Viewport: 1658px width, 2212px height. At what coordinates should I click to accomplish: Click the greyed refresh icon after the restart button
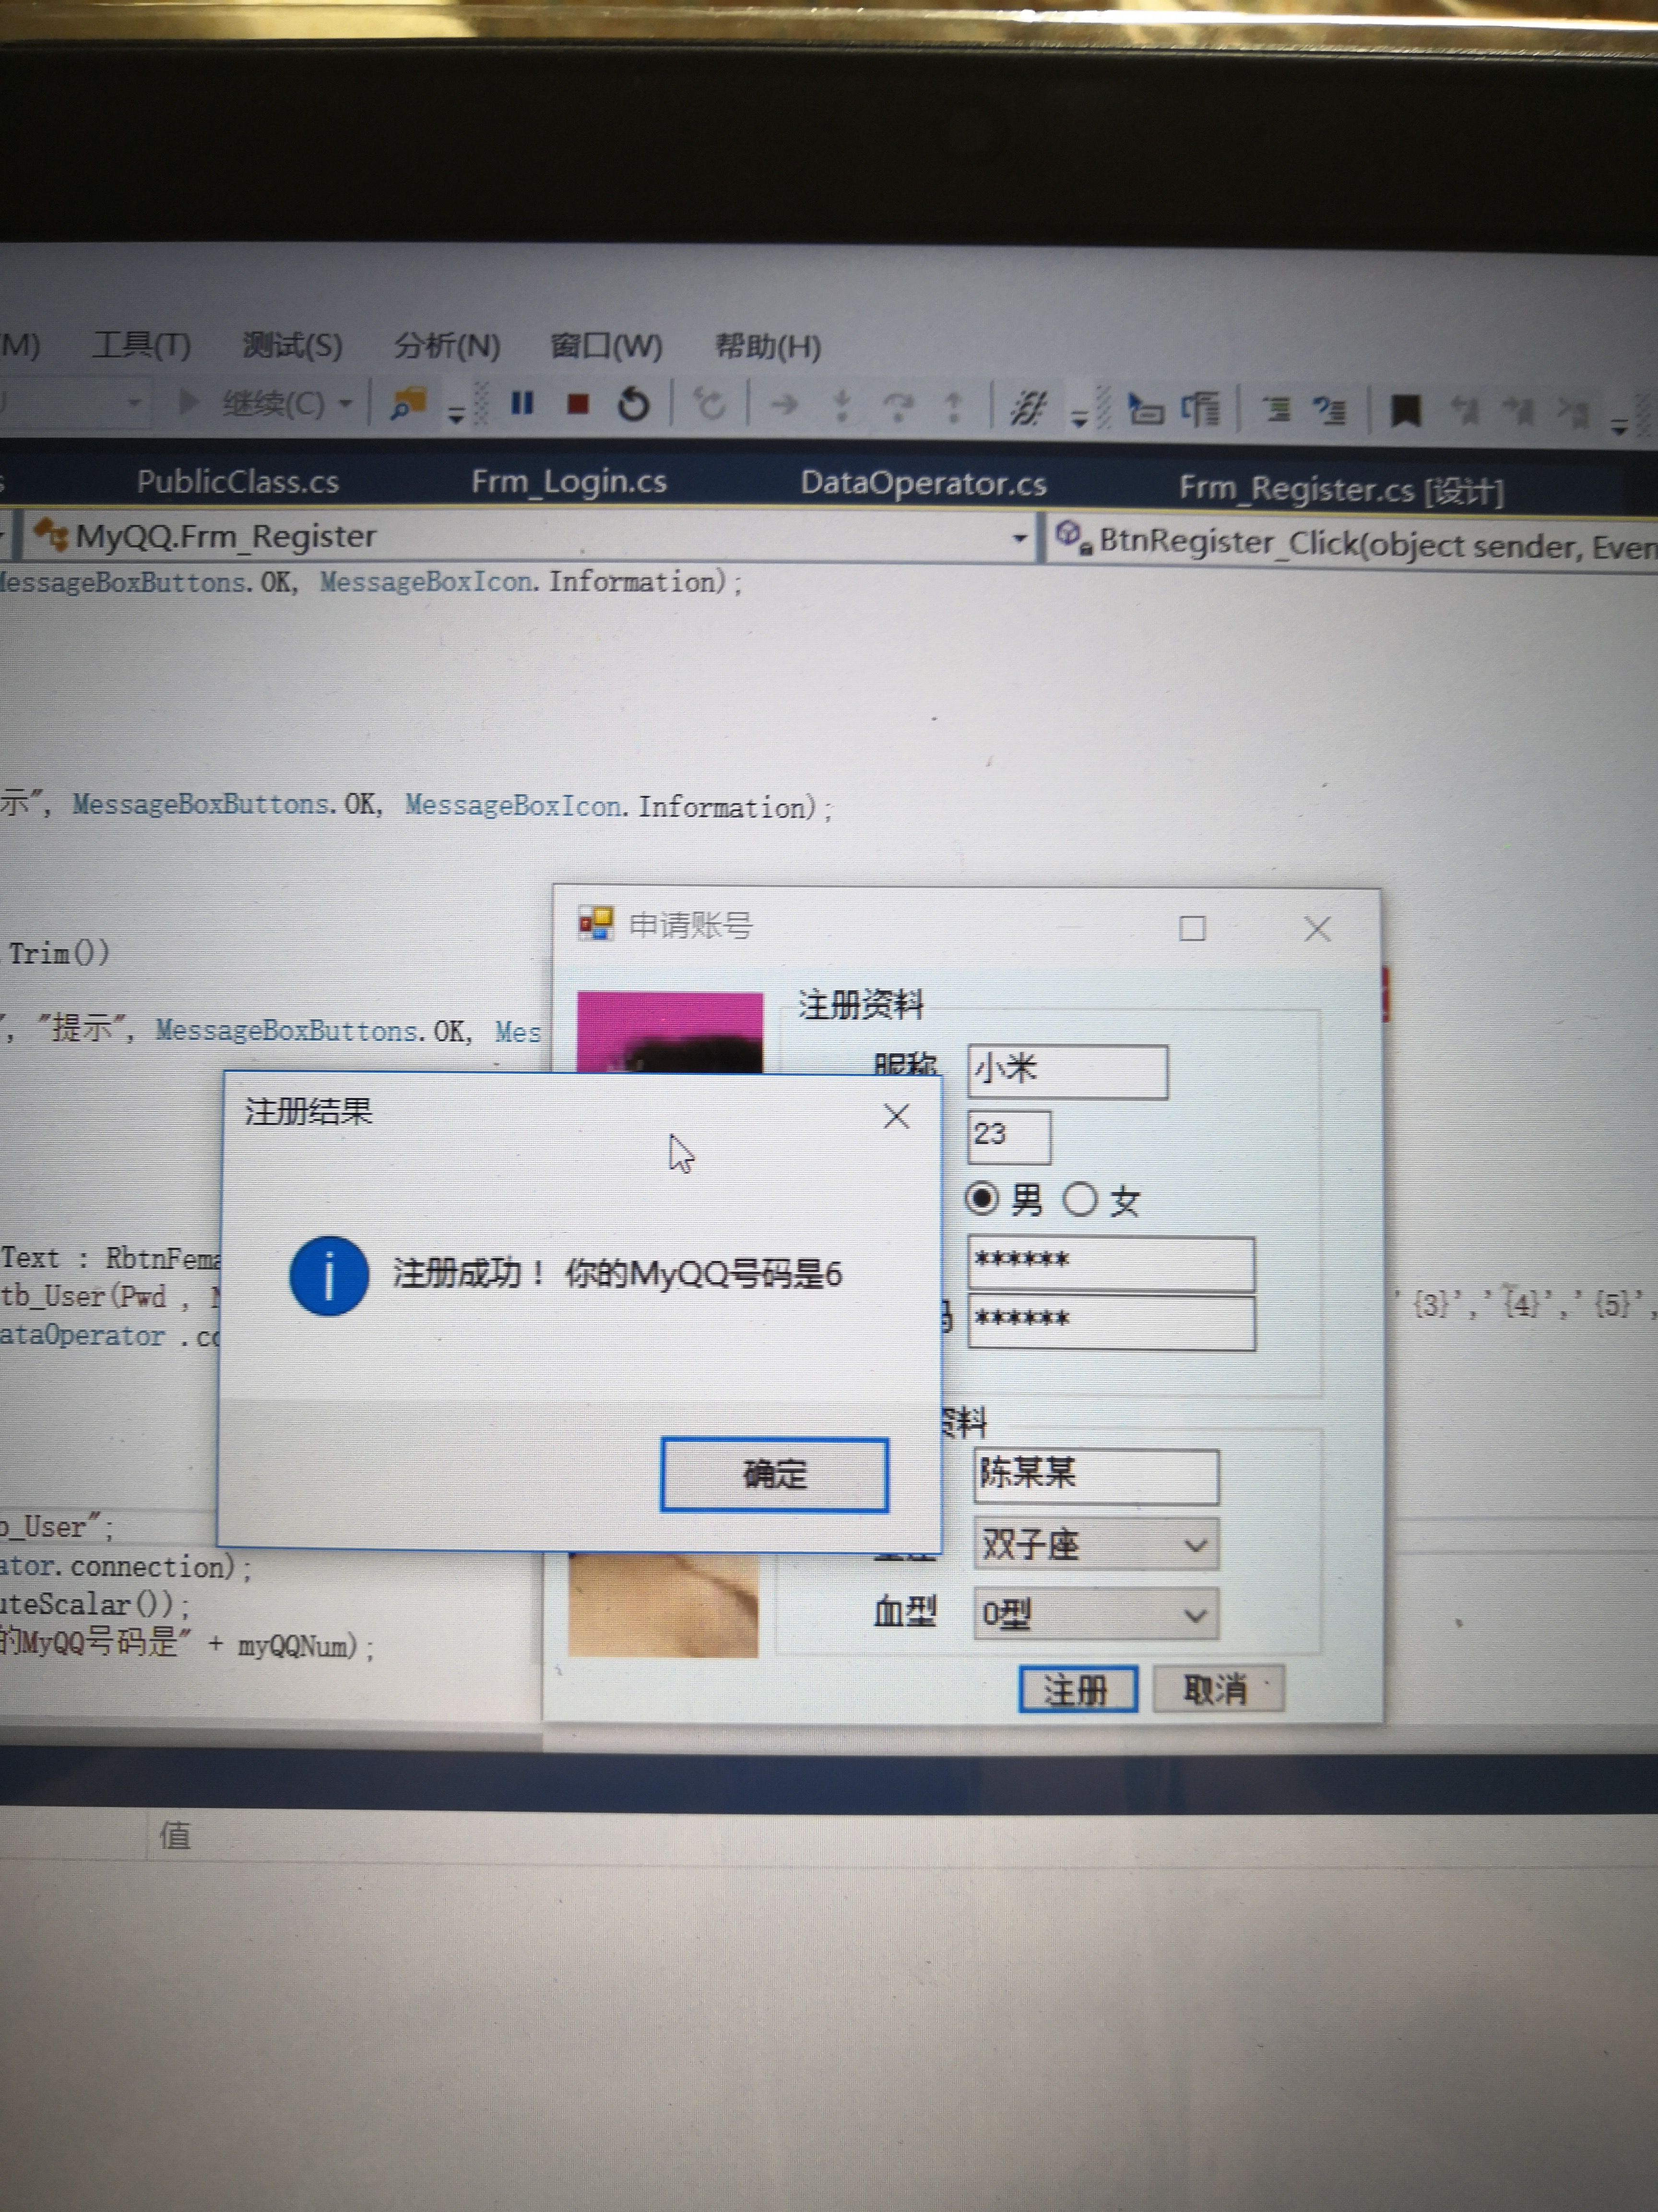pyautogui.click(x=710, y=405)
